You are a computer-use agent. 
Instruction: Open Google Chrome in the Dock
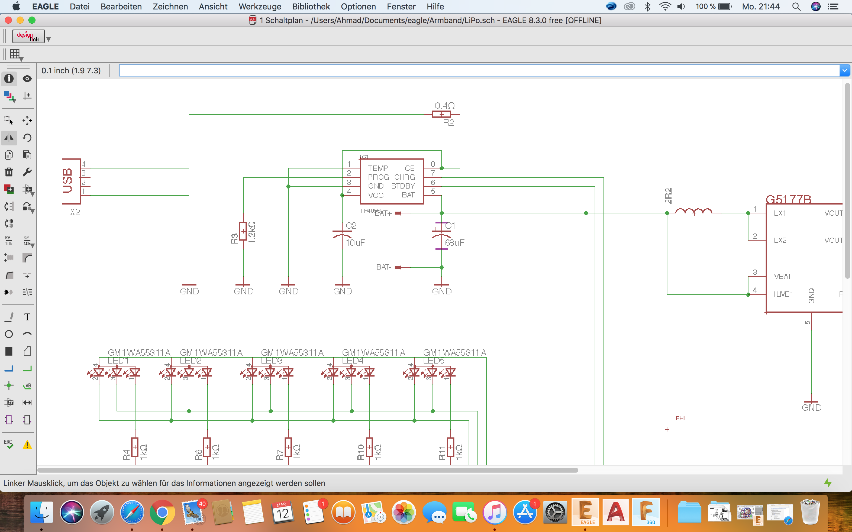162,512
